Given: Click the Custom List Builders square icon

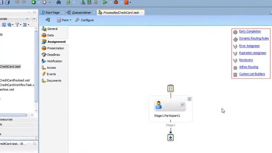Looking at the screenshot, I should click(x=235, y=75).
